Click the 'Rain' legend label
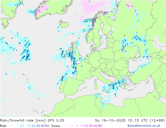This screenshot has height=128, width=166. (x=3, y=126)
